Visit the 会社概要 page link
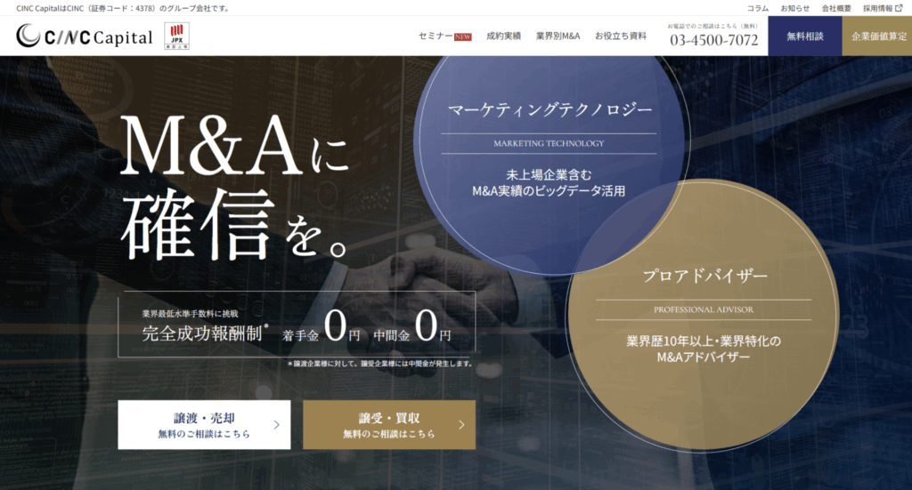912x490 pixels. tap(836, 8)
